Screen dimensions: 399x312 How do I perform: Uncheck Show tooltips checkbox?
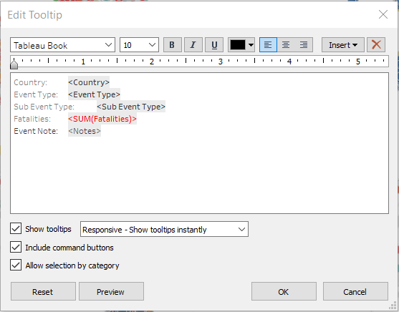click(16, 228)
